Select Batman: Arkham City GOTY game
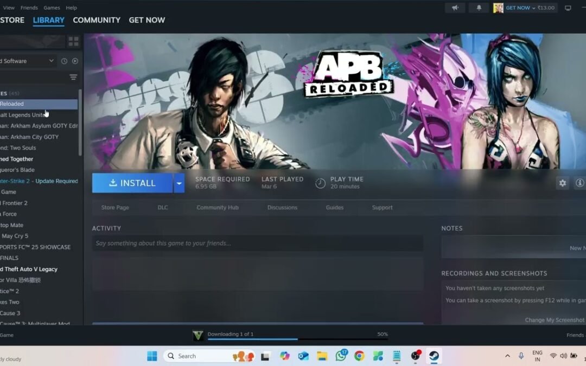The height and width of the screenshot is (366, 586). click(29, 137)
